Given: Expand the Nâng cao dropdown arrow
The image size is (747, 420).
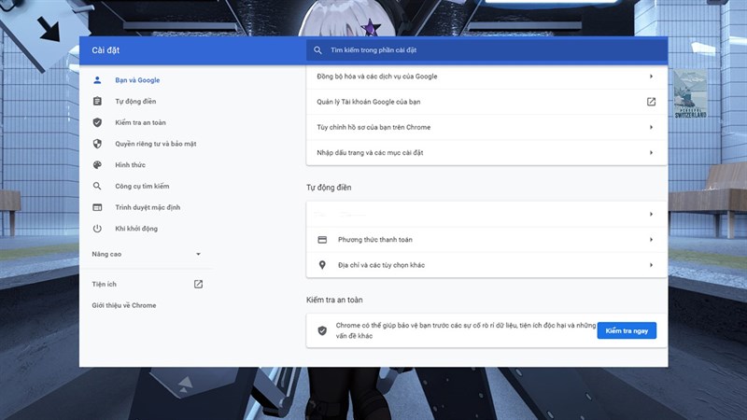Looking at the screenshot, I should click(198, 254).
